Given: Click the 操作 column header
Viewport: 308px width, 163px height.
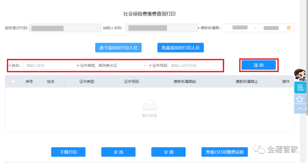Looking at the screenshot, I should click(286, 81).
